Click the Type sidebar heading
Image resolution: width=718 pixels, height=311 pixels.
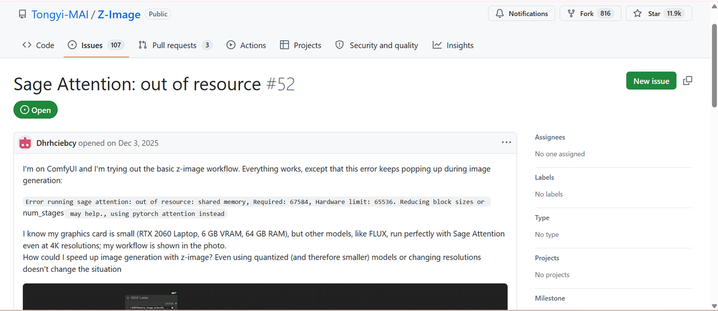[542, 218]
